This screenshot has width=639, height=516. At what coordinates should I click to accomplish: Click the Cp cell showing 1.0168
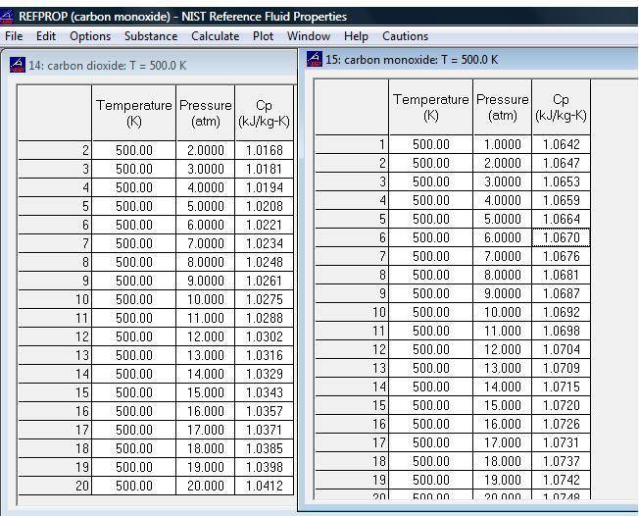pyautogui.click(x=264, y=150)
